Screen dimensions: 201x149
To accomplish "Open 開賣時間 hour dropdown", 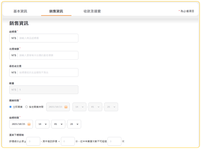I will (x=79, y=107).
